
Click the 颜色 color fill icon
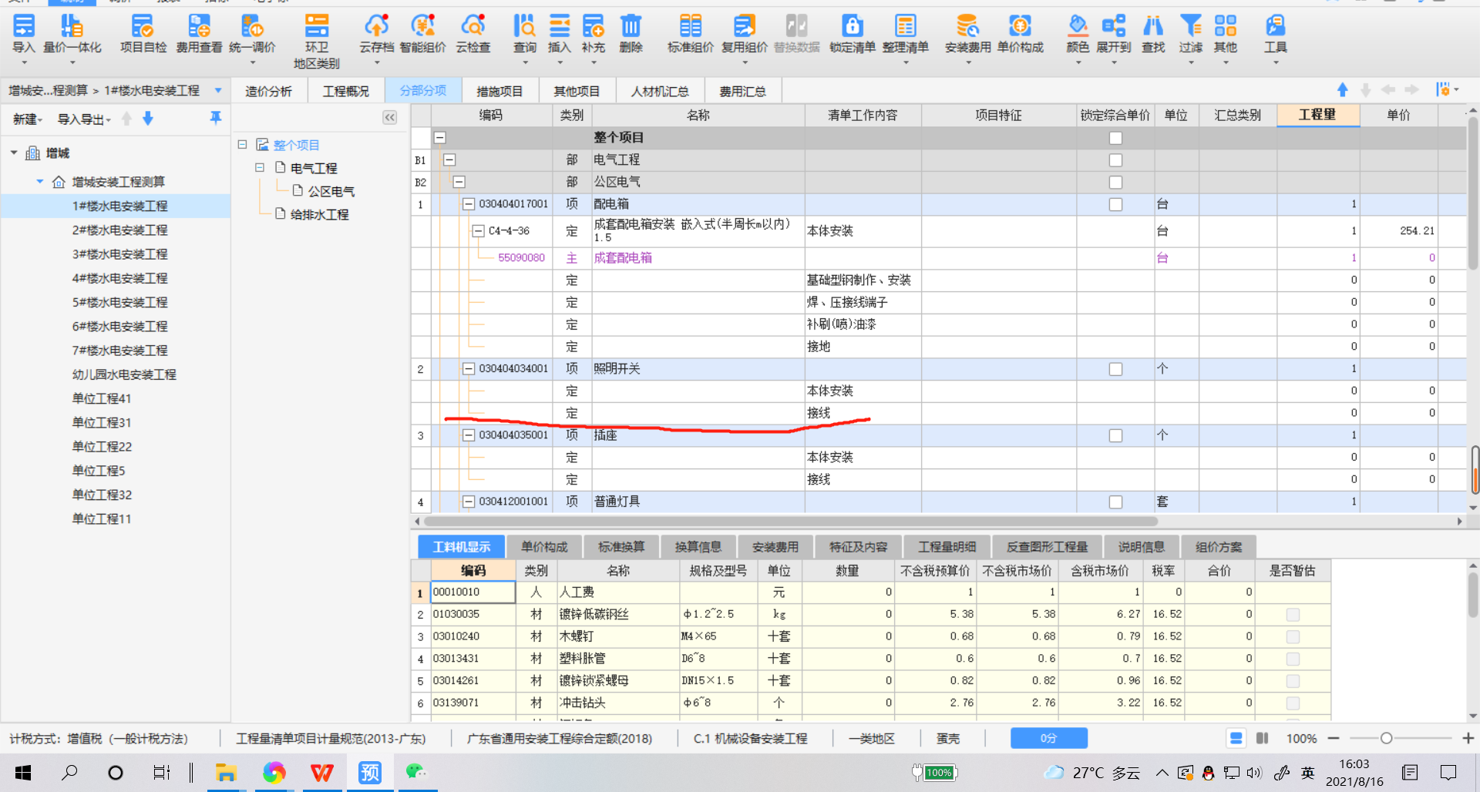pyautogui.click(x=1078, y=35)
